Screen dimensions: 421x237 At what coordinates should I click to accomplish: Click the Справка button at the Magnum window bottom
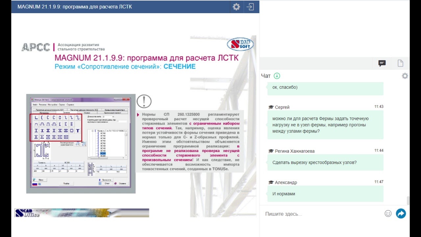(x=120, y=183)
